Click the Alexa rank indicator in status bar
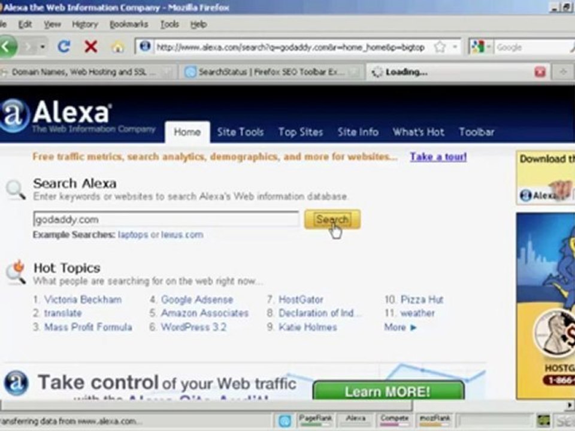This screenshot has width=575, height=431. point(355,420)
